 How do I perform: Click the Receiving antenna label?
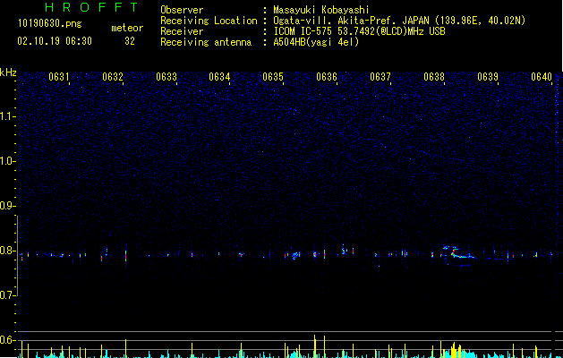click(206, 42)
